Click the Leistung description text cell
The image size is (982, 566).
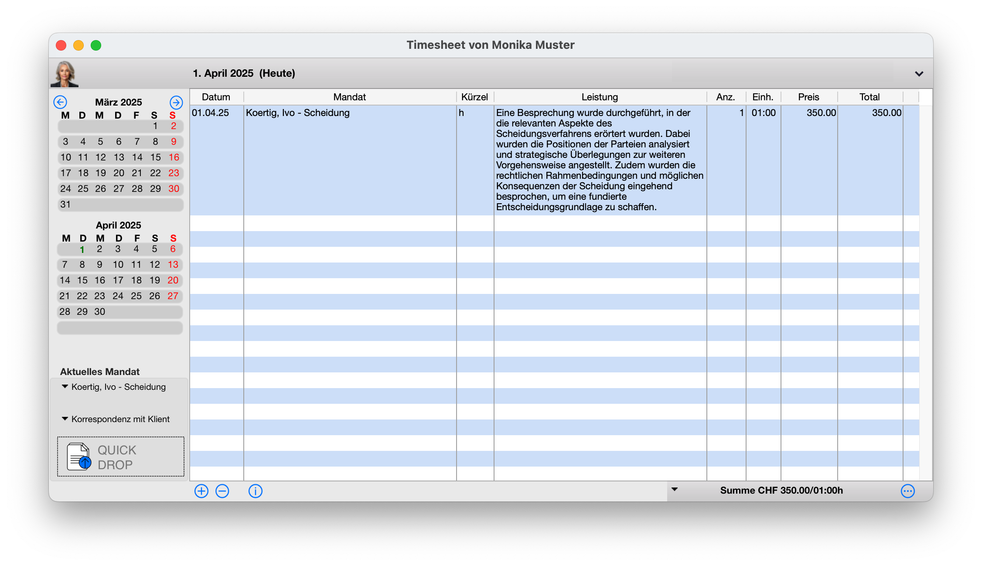pos(600,160)
